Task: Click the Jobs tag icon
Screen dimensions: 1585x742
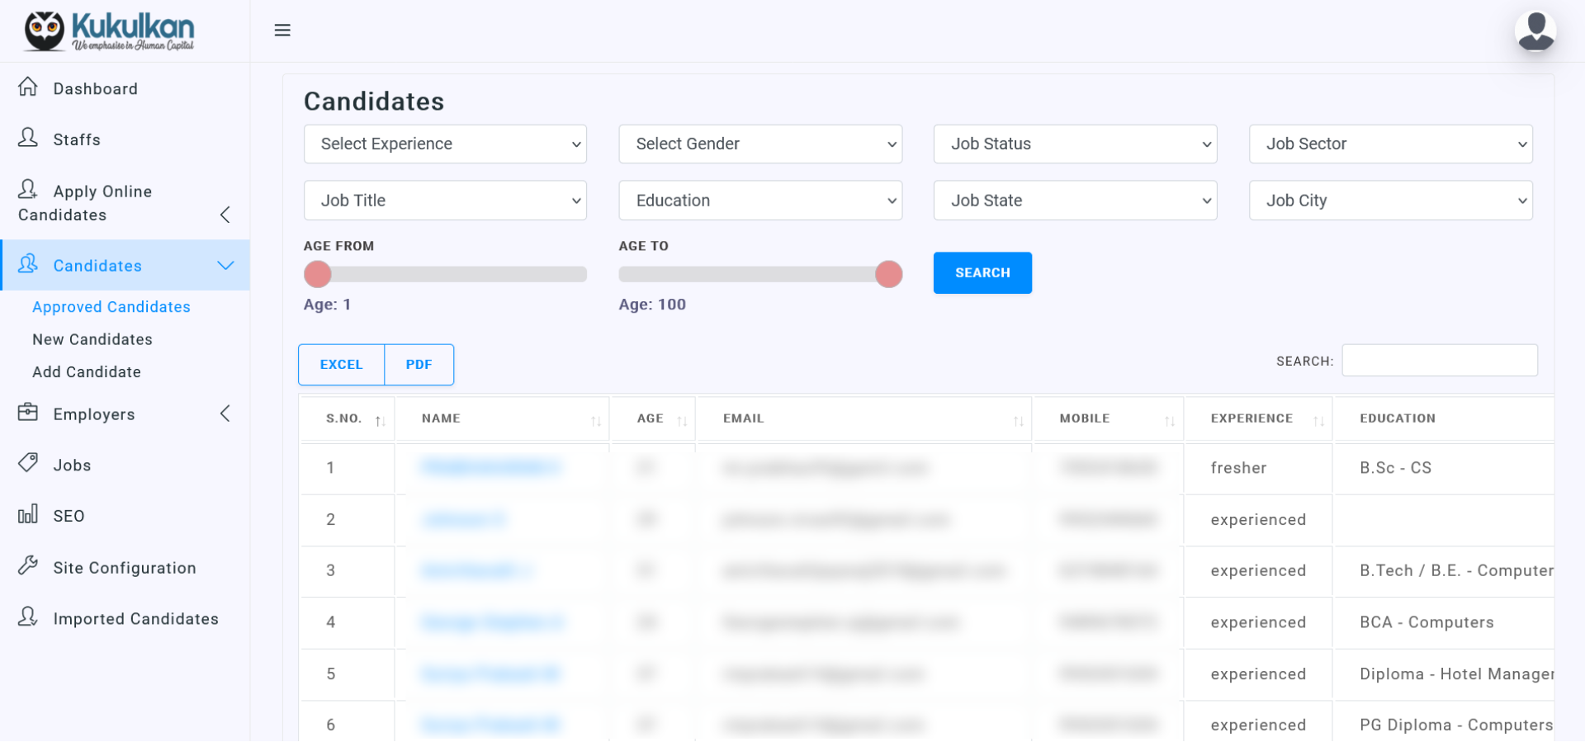Action: point(28,463)
